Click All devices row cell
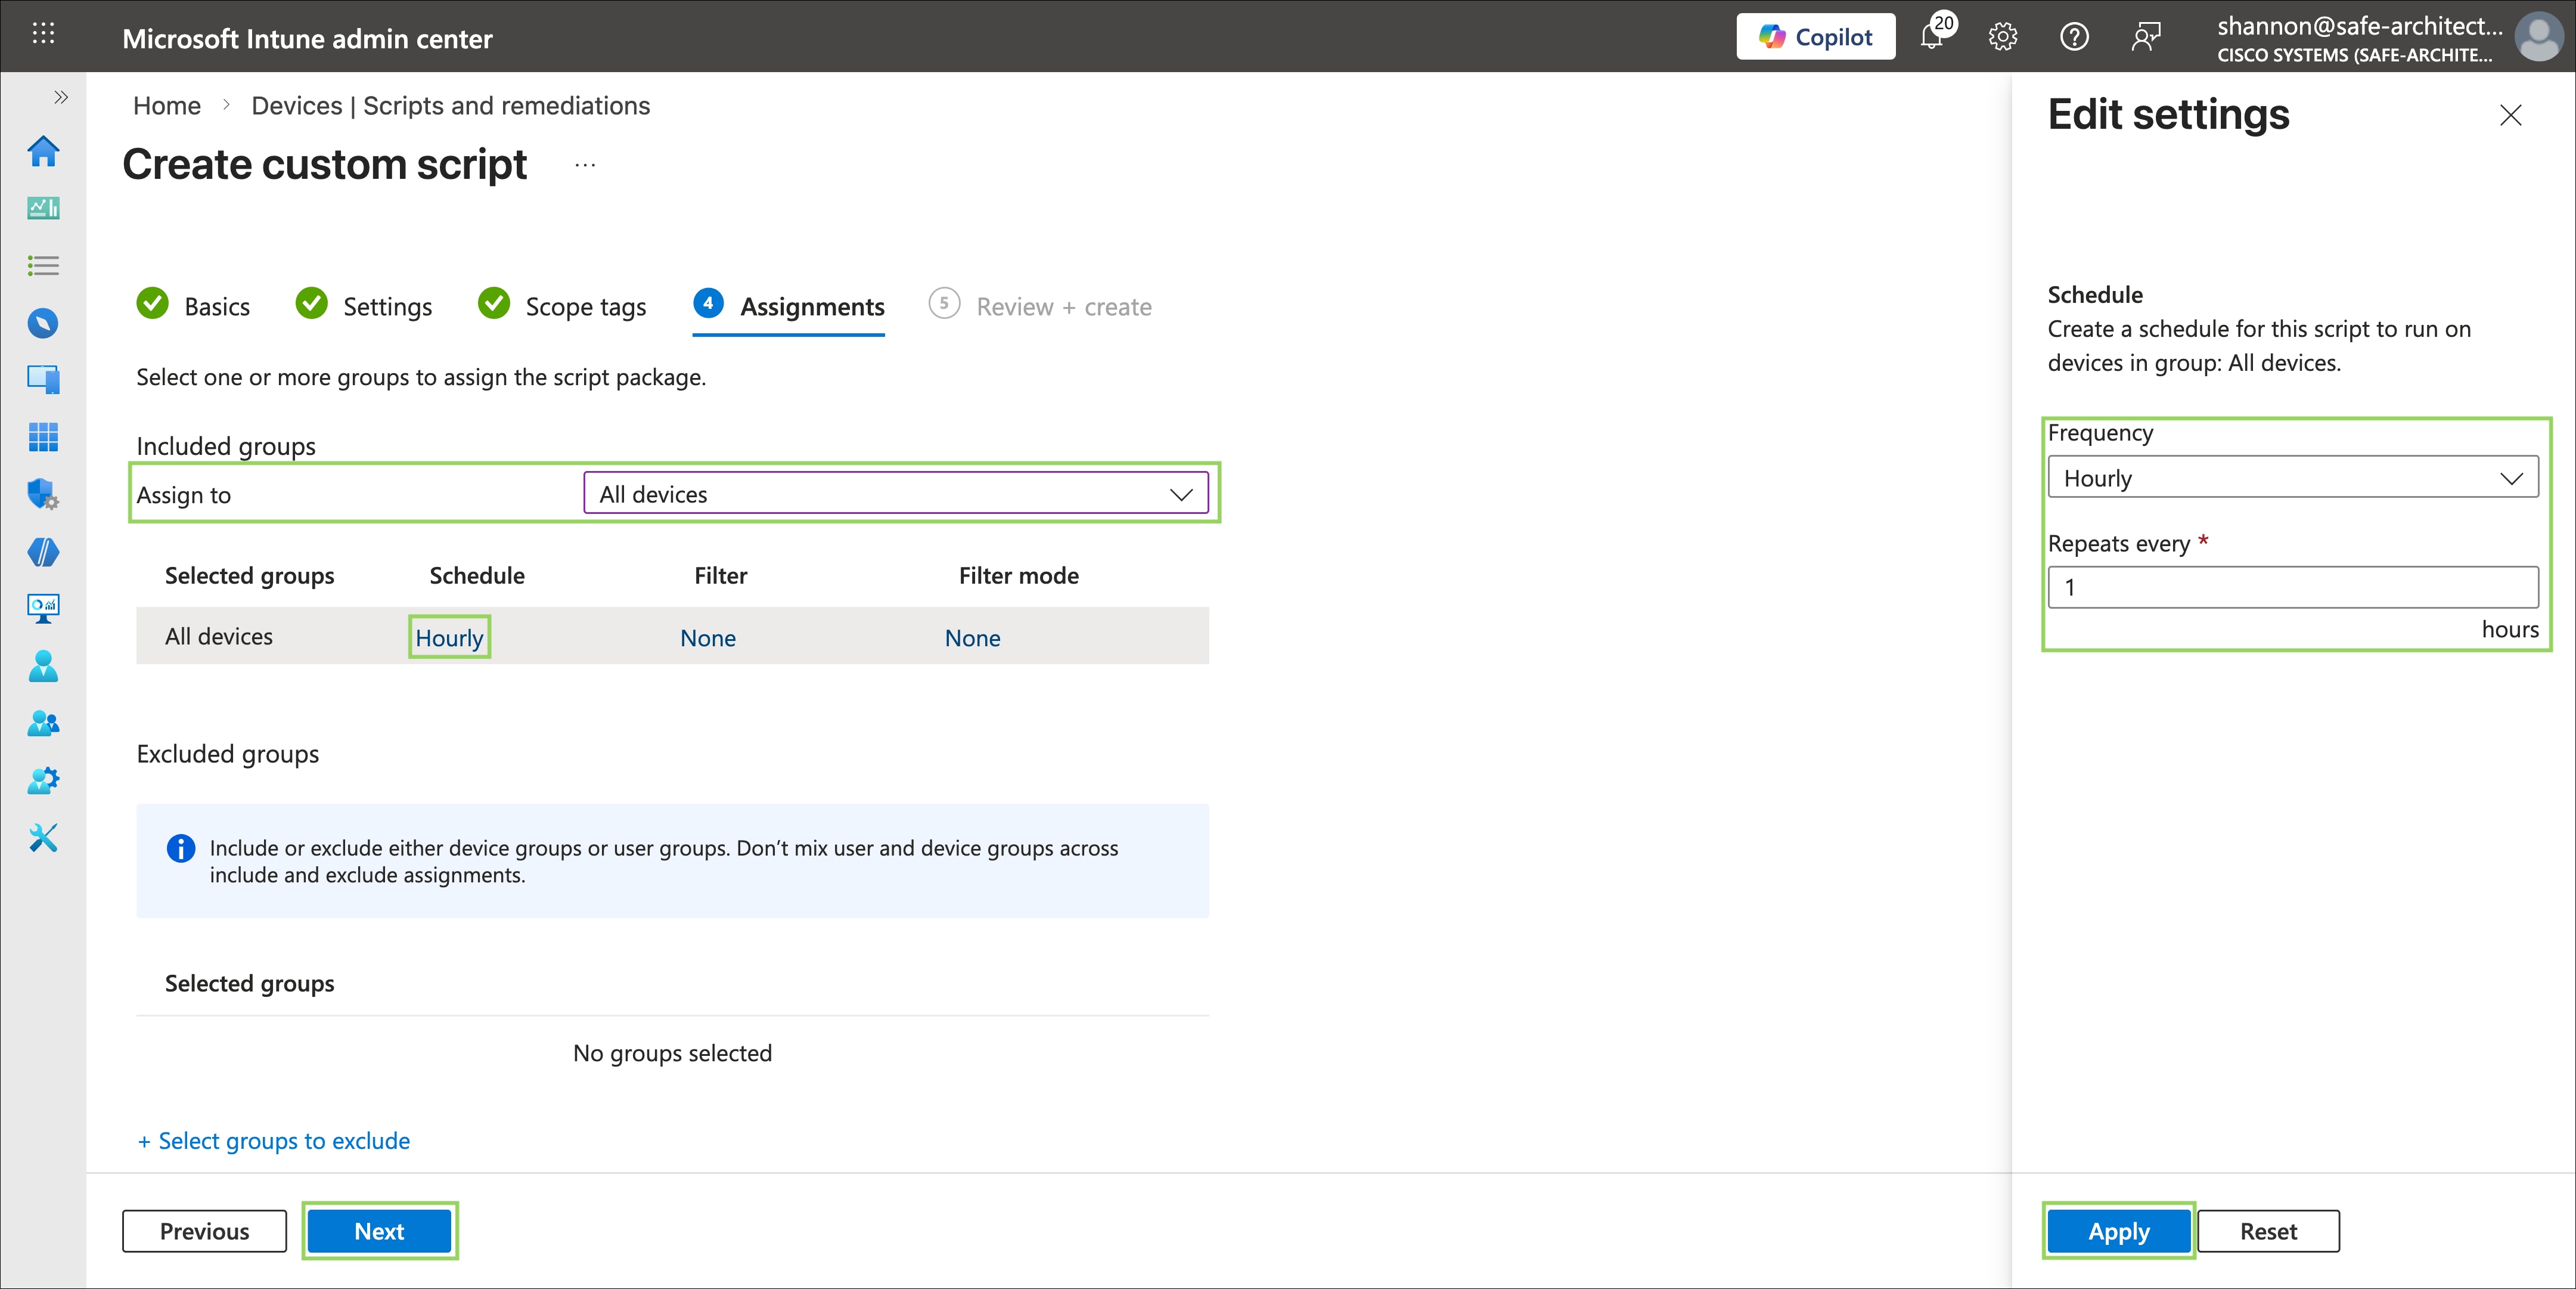Screen dimensions: 2576x1289 219,636
